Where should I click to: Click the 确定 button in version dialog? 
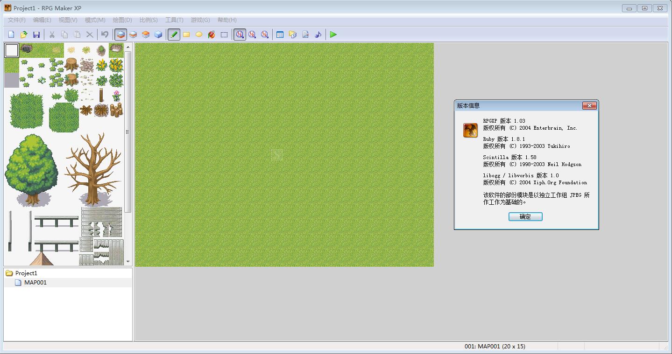pyautogui.click(x=525, y=216)
